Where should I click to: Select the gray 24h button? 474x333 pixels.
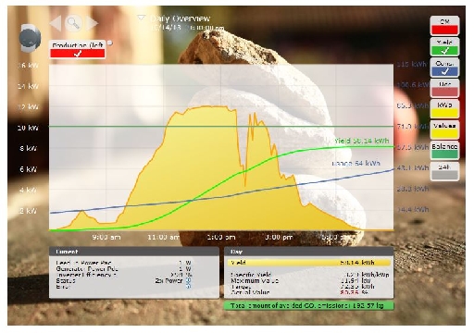444,171
